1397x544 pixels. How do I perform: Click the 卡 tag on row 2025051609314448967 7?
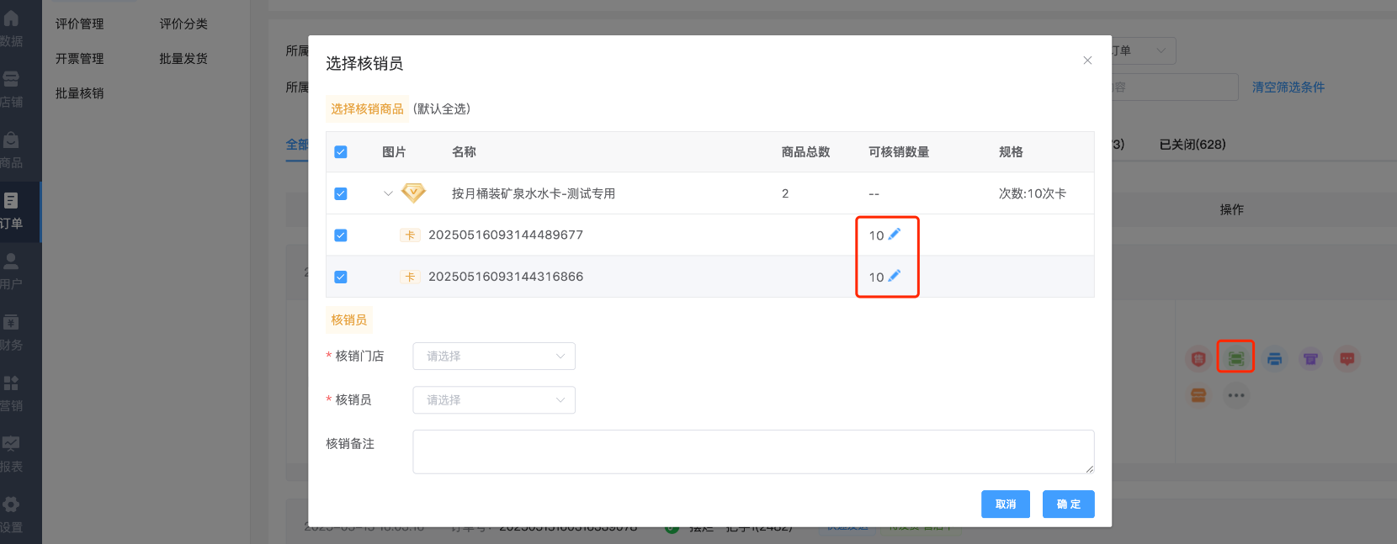pos(410,235)
